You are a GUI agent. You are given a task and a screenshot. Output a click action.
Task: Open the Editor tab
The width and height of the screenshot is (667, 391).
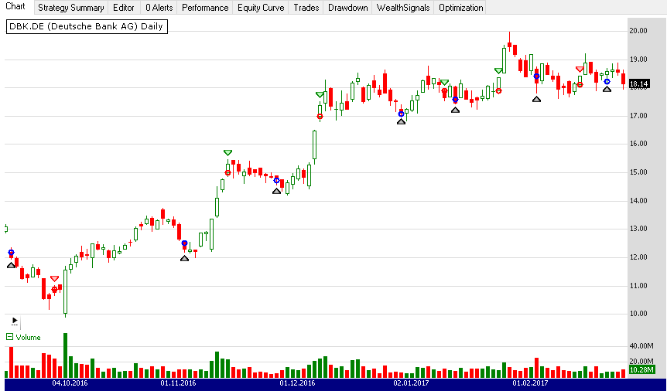pyautogui.click(x=123, y=8)
